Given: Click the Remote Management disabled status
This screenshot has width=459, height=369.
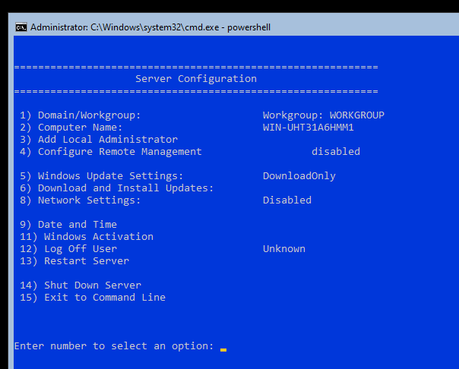Looking at the screenshot, I should (x=336, y=151).
